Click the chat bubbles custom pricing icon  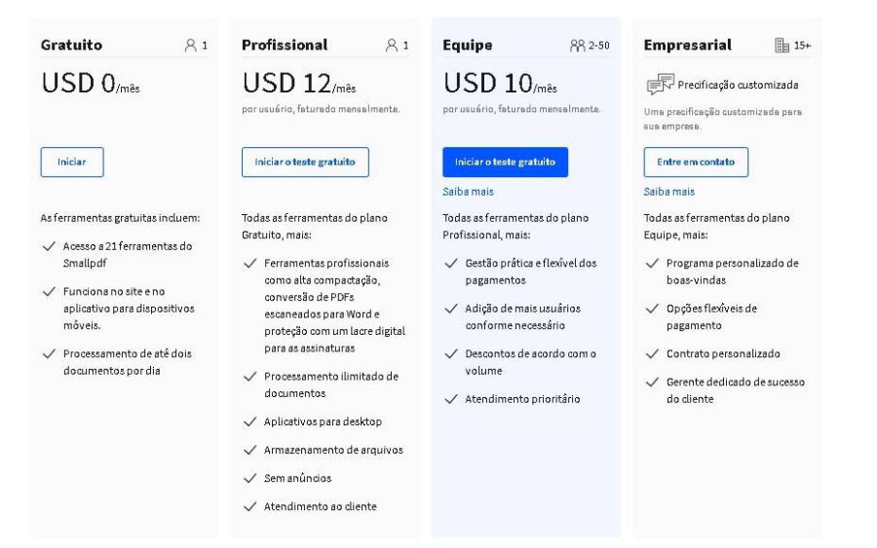660,85
